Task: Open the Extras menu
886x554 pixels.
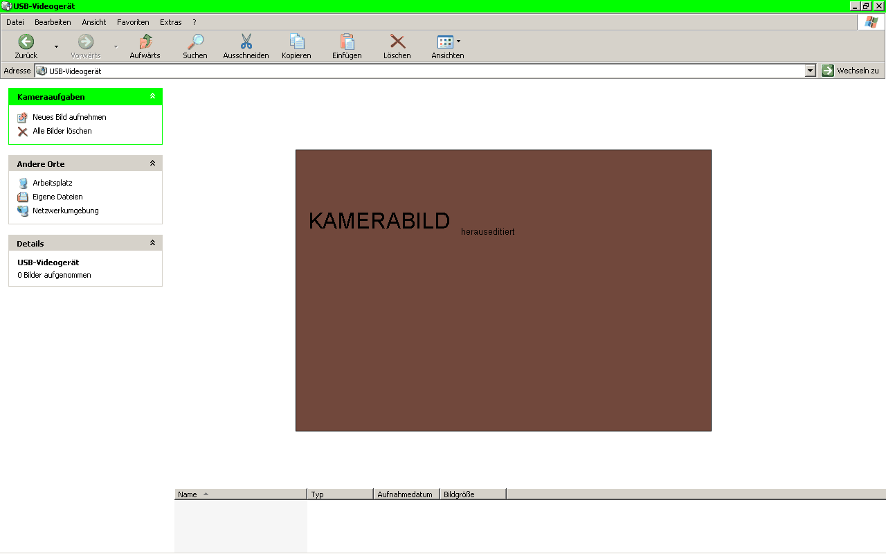Action: 171,22
